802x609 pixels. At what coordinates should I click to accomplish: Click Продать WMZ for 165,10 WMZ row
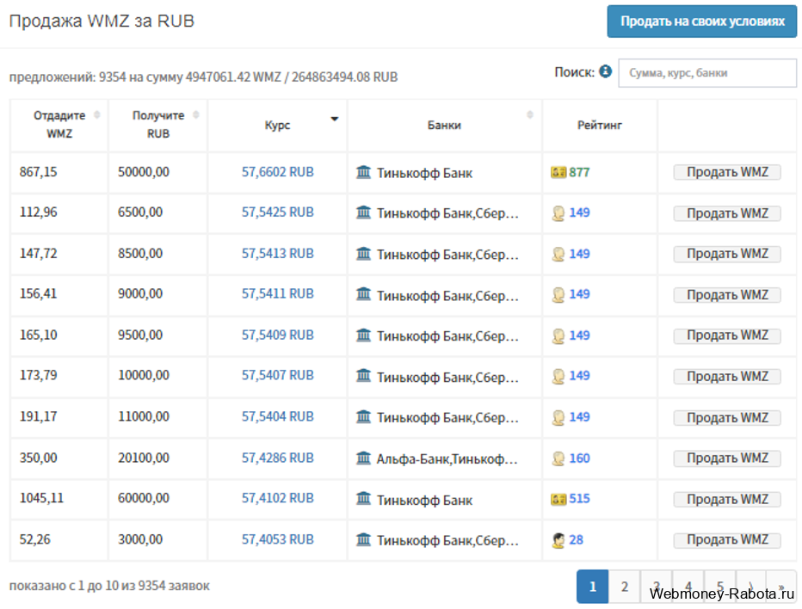(x=727, y=335)
